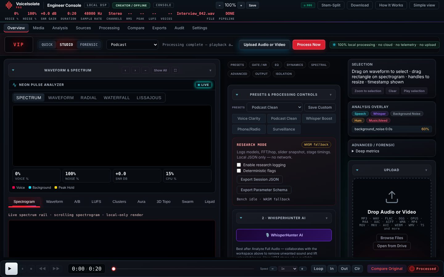Apply the Voice Clarity preset

(x=249, y=118)
